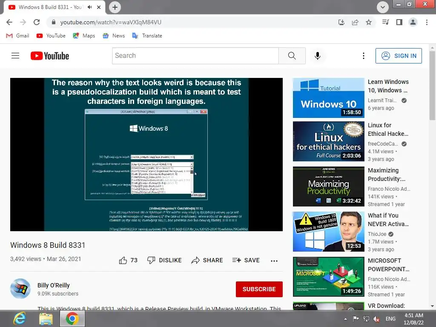The width and height of the screenshot is (436, 327).
Task: Click the 'VR Download:' video title
Action: [386, 306]
